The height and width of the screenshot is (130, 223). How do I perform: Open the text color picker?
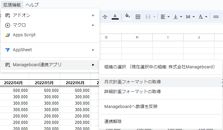[115, 17]
